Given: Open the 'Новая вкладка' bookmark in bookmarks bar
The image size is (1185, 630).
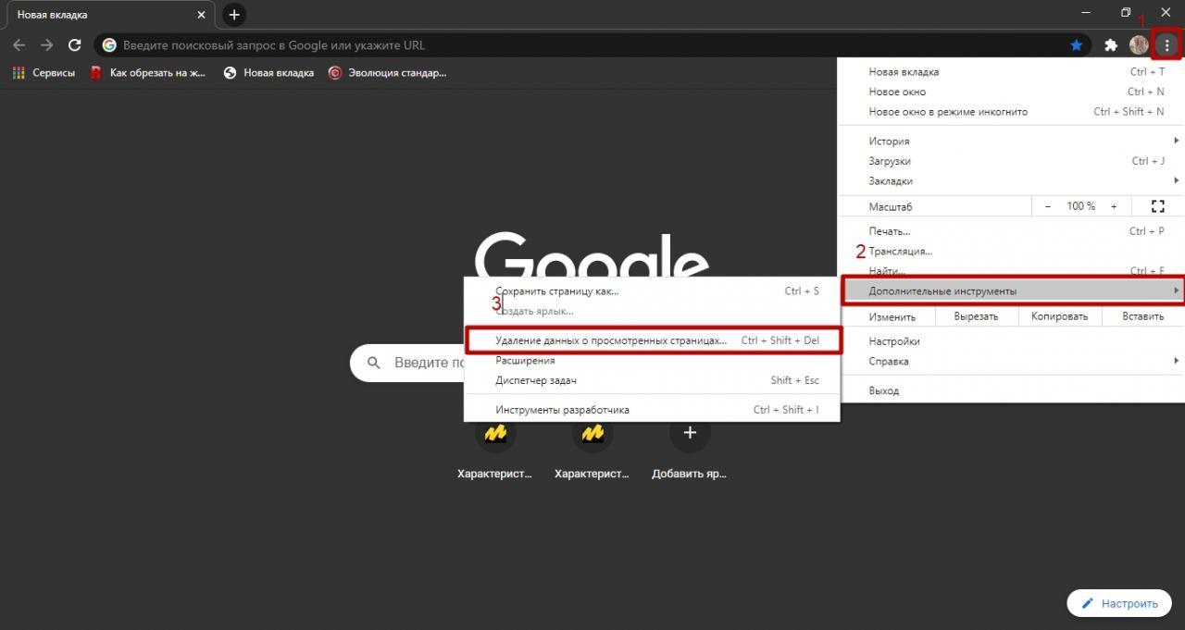Looking at the screenshot, I should tap(268, 72).
